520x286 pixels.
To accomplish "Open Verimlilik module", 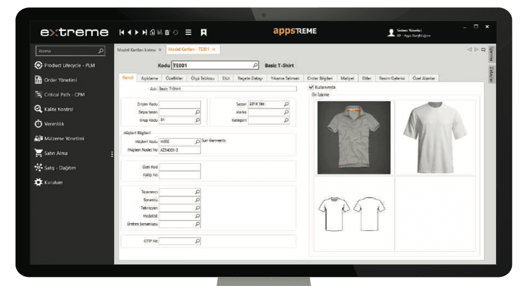I will (x=49, y=124).
